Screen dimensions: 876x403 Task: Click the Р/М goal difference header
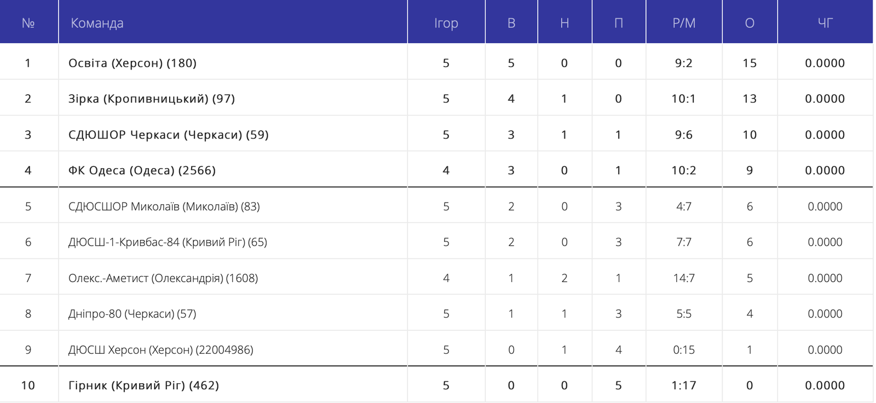tap(684, 23)
